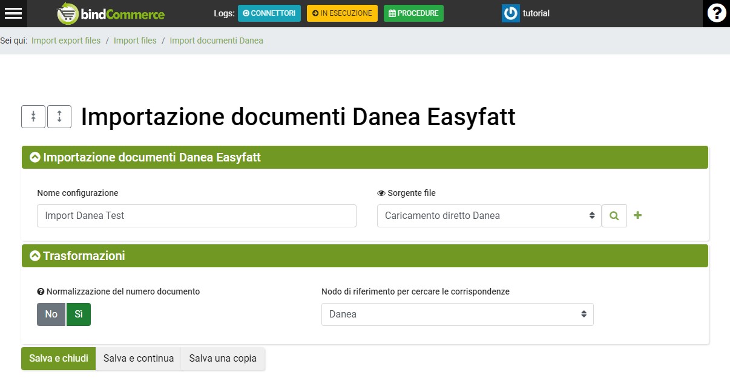Enable the Sì option for document number normalization
Viewport: 730px width, 384px height.
coord(77,314)
